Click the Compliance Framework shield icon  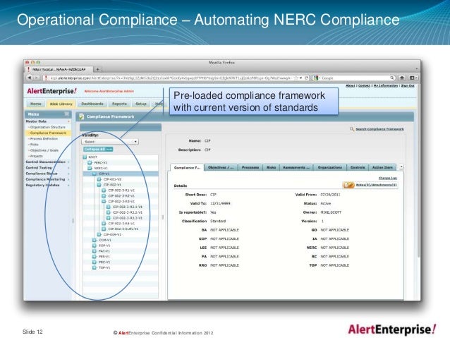click(x=82, y=116)
